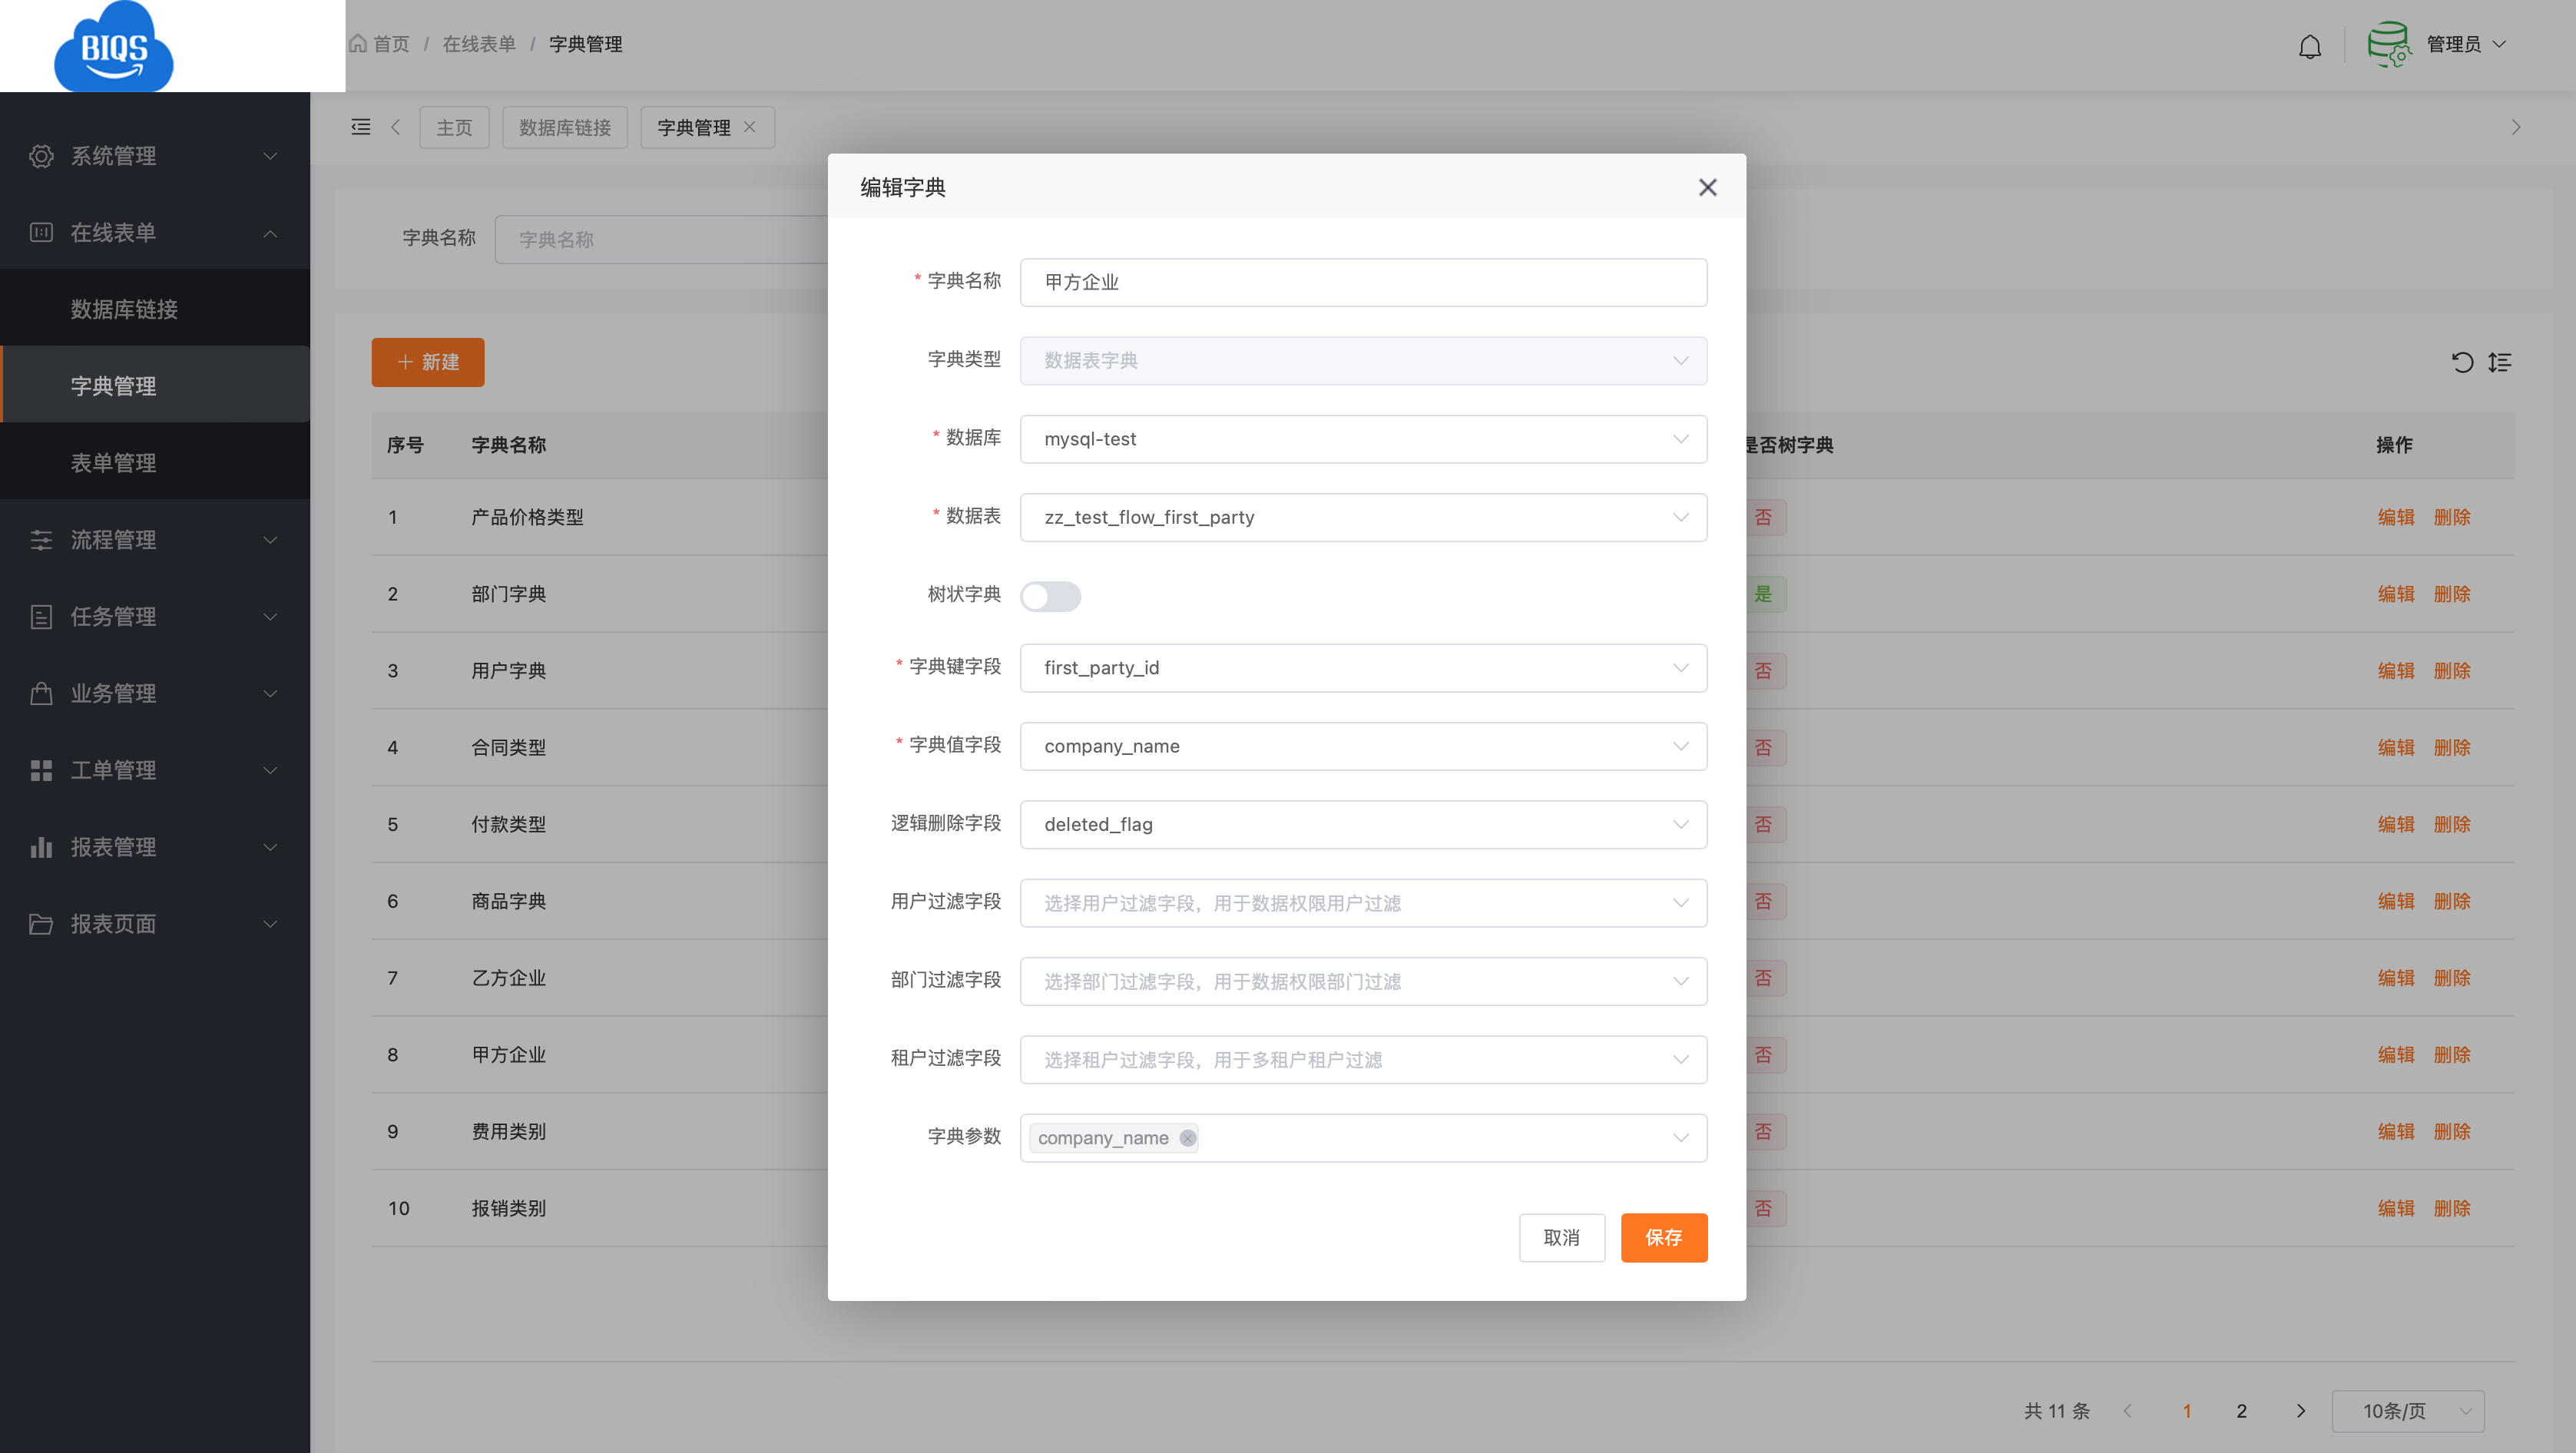Delete the 报销类别 row

(x=2452, y=1208)
